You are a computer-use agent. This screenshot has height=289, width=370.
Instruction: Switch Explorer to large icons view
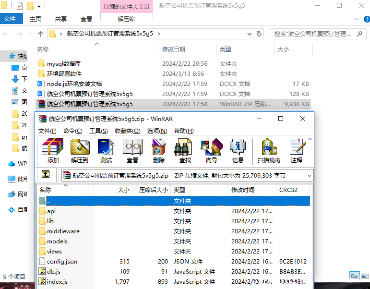click(x=365, y=276)
